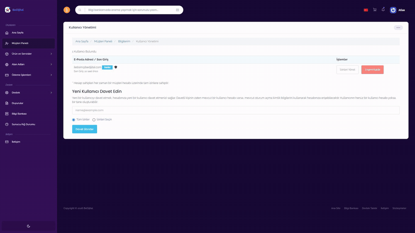This screenshot has width=415, height=233.
Task: Open the Turkish flag language selector
Action: (366, 10)
